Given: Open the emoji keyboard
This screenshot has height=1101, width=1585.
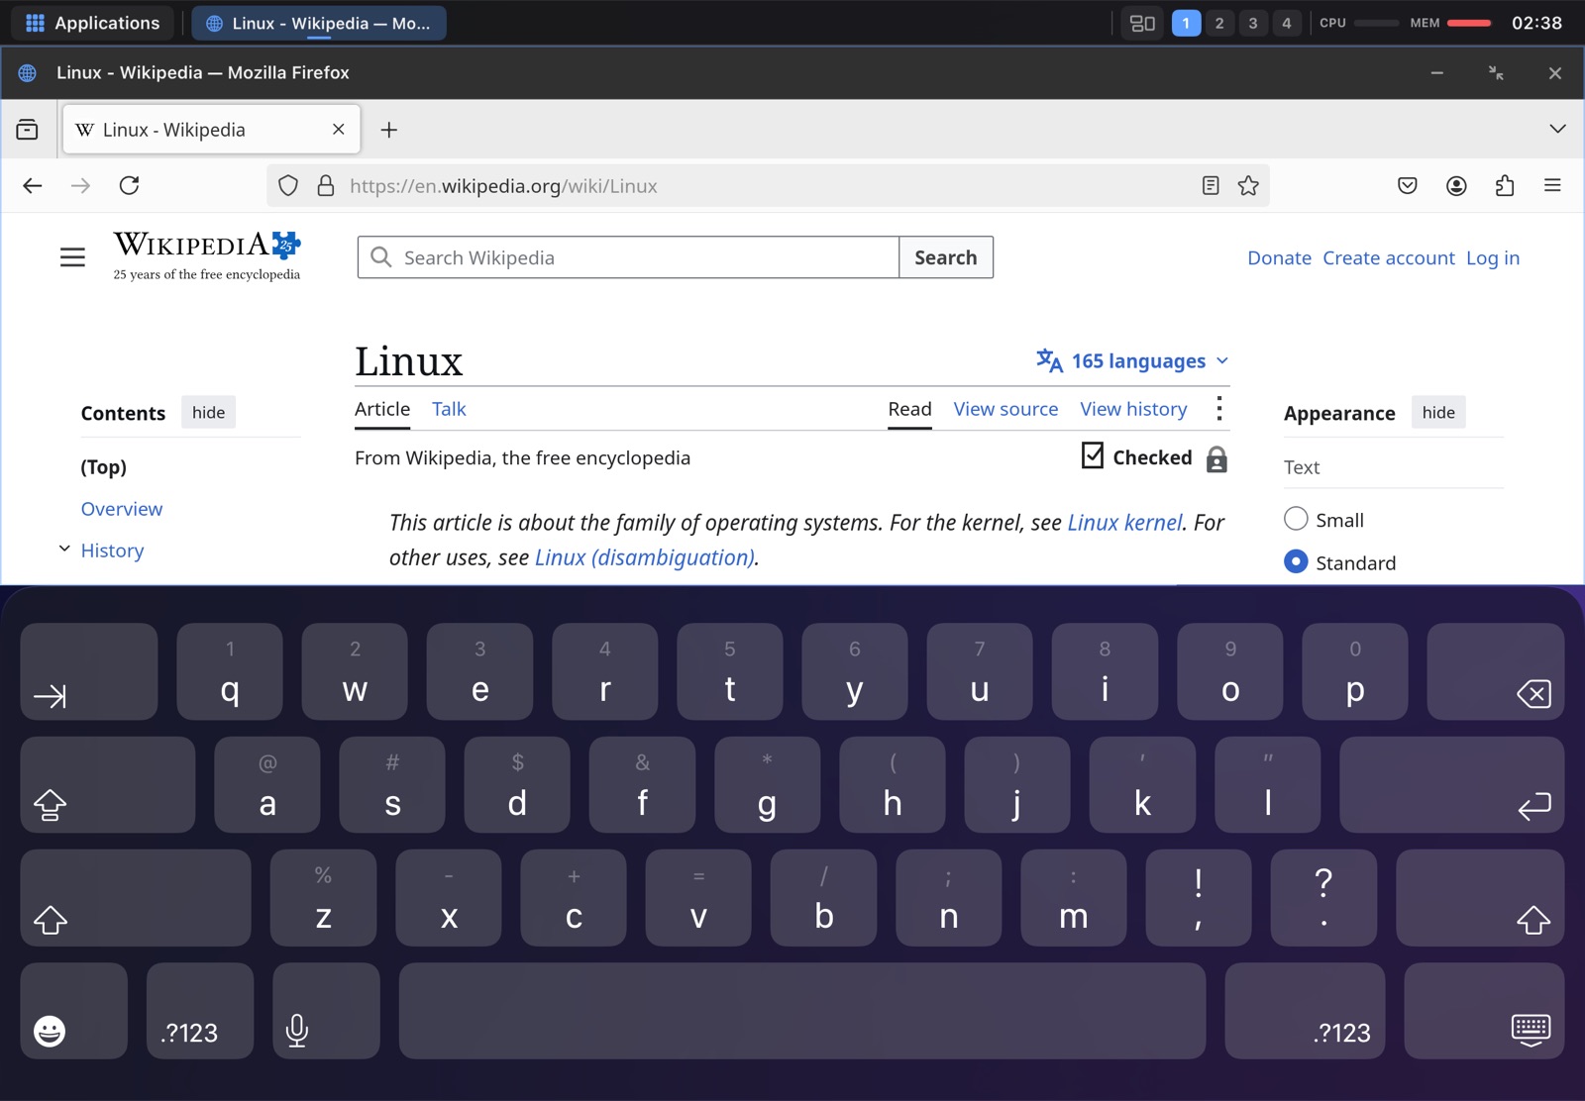Looking at the screenshot, I should pyautogui.click(x=74, y=1011).
